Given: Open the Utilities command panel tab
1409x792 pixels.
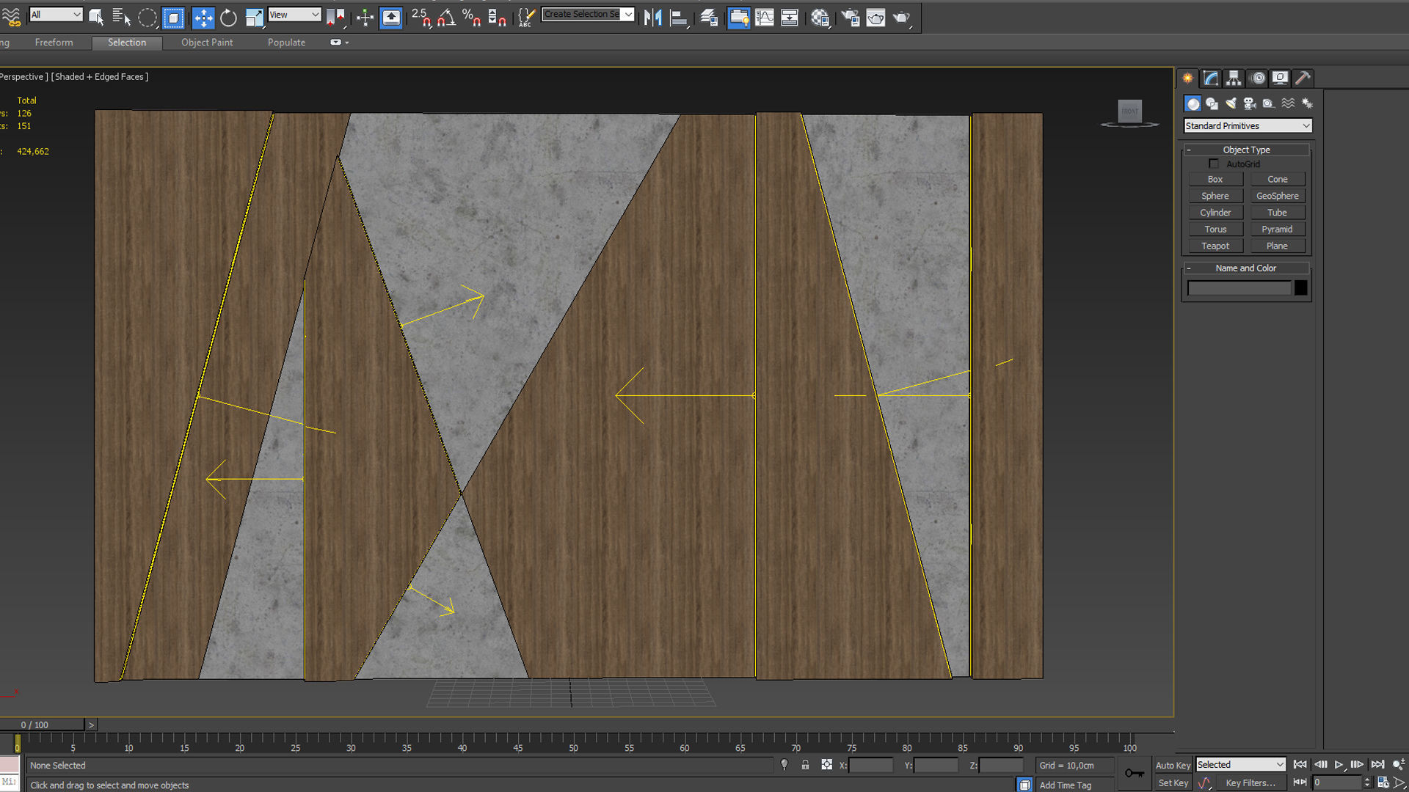Looking at the screenshot, I should (x=1303, y=78).
